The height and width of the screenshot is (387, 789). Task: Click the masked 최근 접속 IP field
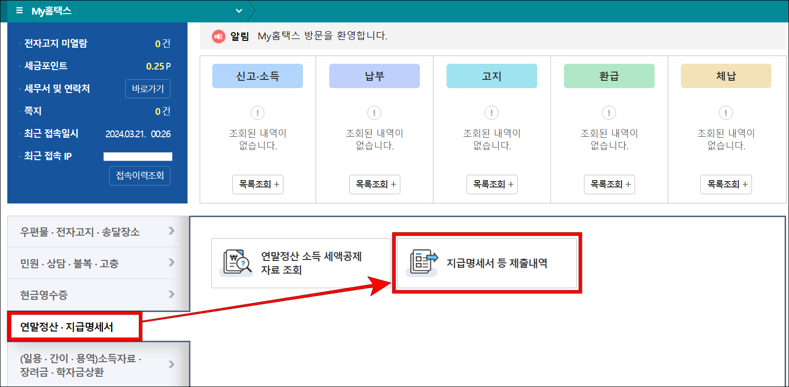(x=138, y=156)
